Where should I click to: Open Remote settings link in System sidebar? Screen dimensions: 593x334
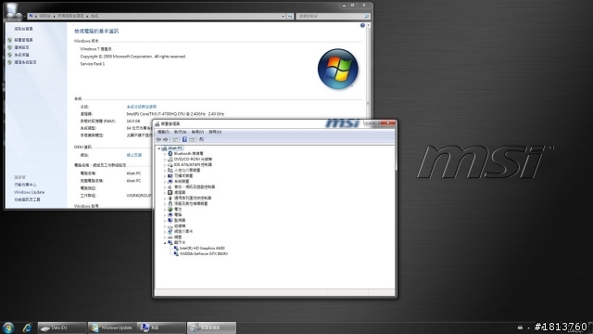click(x=21, y=47)
